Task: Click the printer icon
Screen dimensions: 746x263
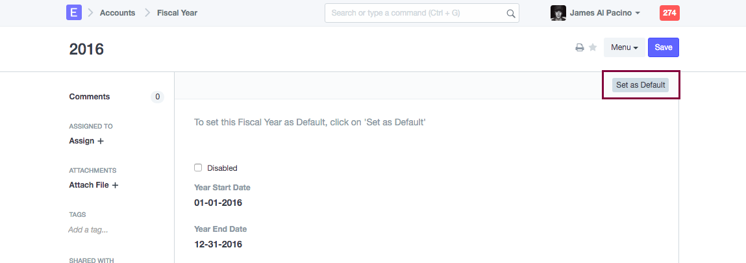Action: point(580,47)
